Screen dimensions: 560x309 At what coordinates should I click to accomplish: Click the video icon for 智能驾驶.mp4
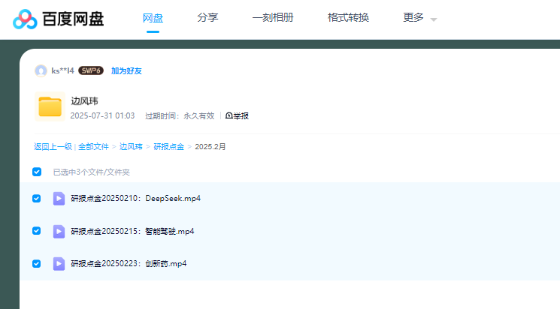[x=59, y=231]
